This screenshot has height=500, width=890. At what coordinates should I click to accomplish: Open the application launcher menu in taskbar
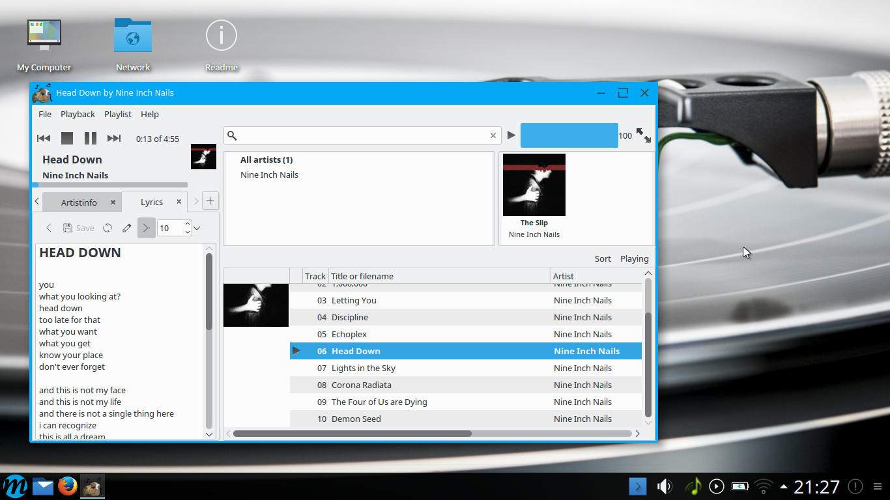click(15, 486)
